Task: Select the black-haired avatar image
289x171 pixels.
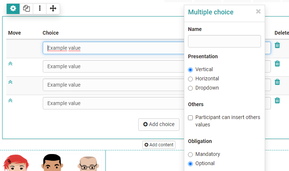Action: [52, 163]
